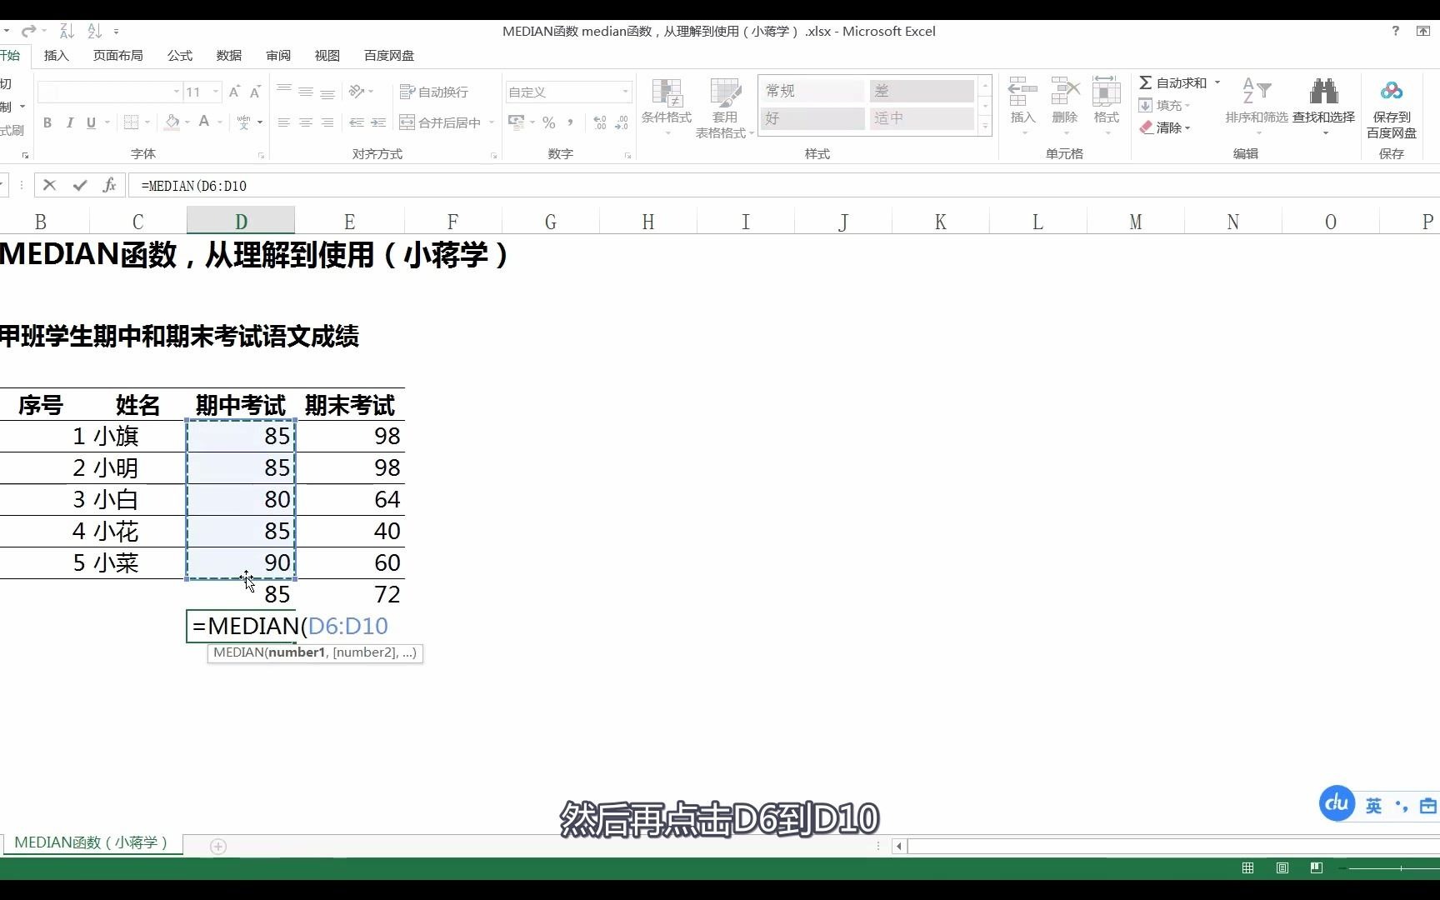
Task: Open font group dialog launcher
Action: pyautogui.click(x=261, y=156)
